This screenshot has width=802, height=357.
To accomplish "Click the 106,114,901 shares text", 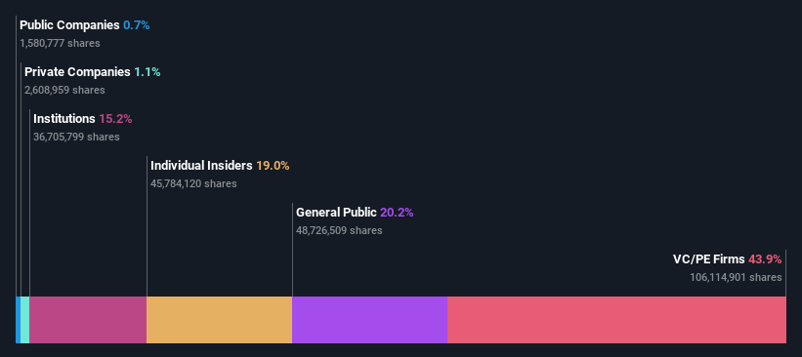I will tap(736, 277).
